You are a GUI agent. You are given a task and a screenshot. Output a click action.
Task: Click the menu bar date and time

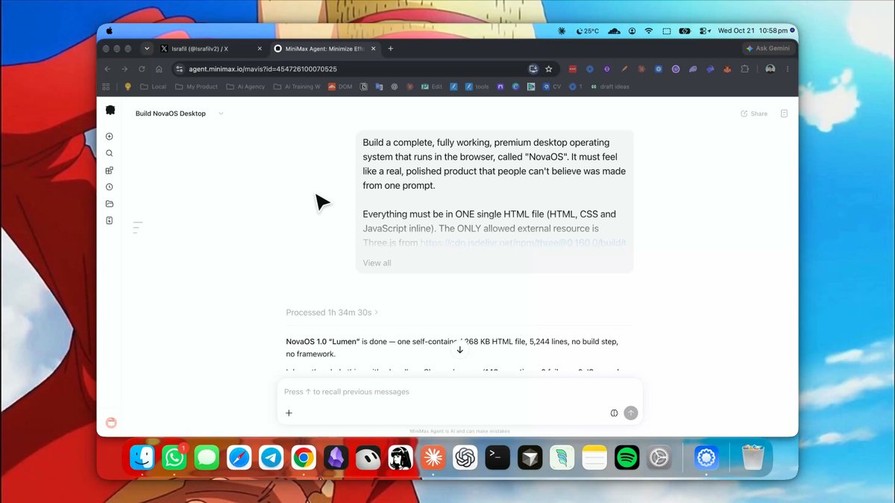click(x=753, y=31)
